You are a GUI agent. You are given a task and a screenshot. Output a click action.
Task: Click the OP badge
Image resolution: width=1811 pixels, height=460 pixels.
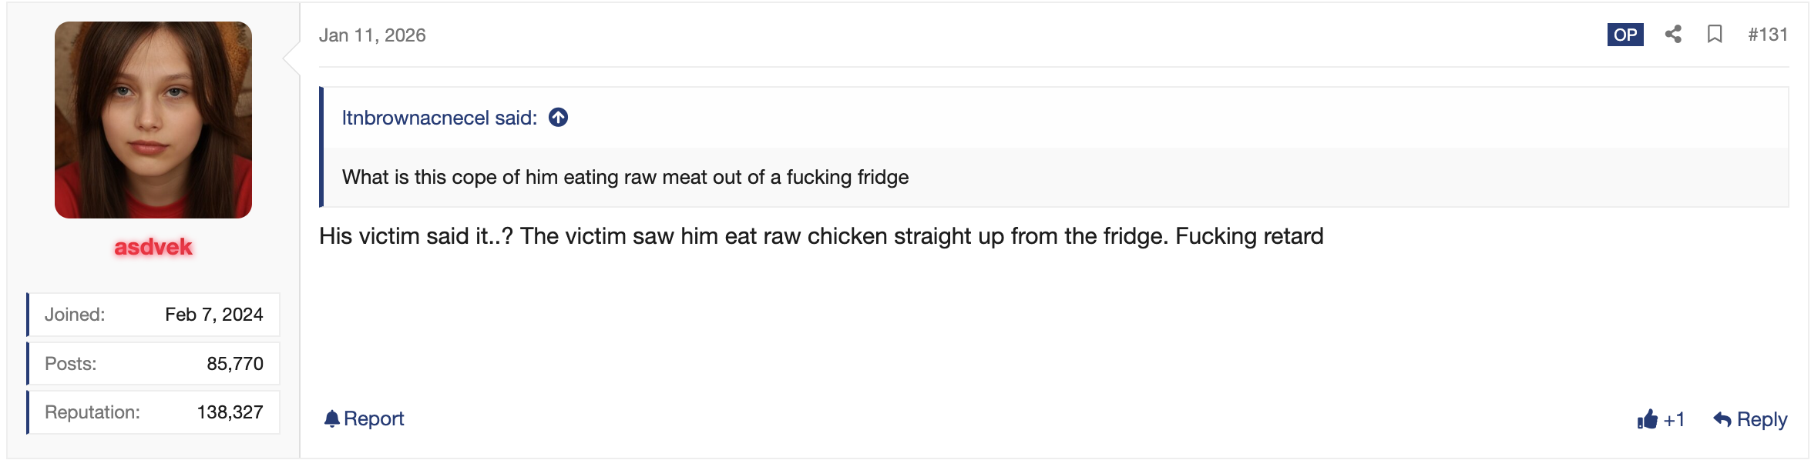click(x=1625, y=35)
